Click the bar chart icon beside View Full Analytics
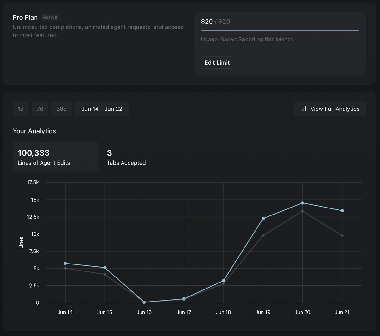Image resolution: width=380 pixels, height=336 pixels. tap(304, 109)
